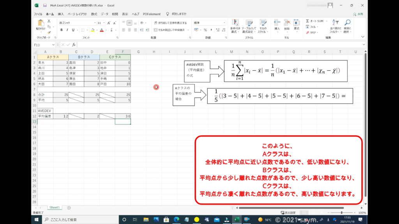Open the 挿入 (Insert) ribbon tab
Viewport: 399px width, 224px height.
61,14
